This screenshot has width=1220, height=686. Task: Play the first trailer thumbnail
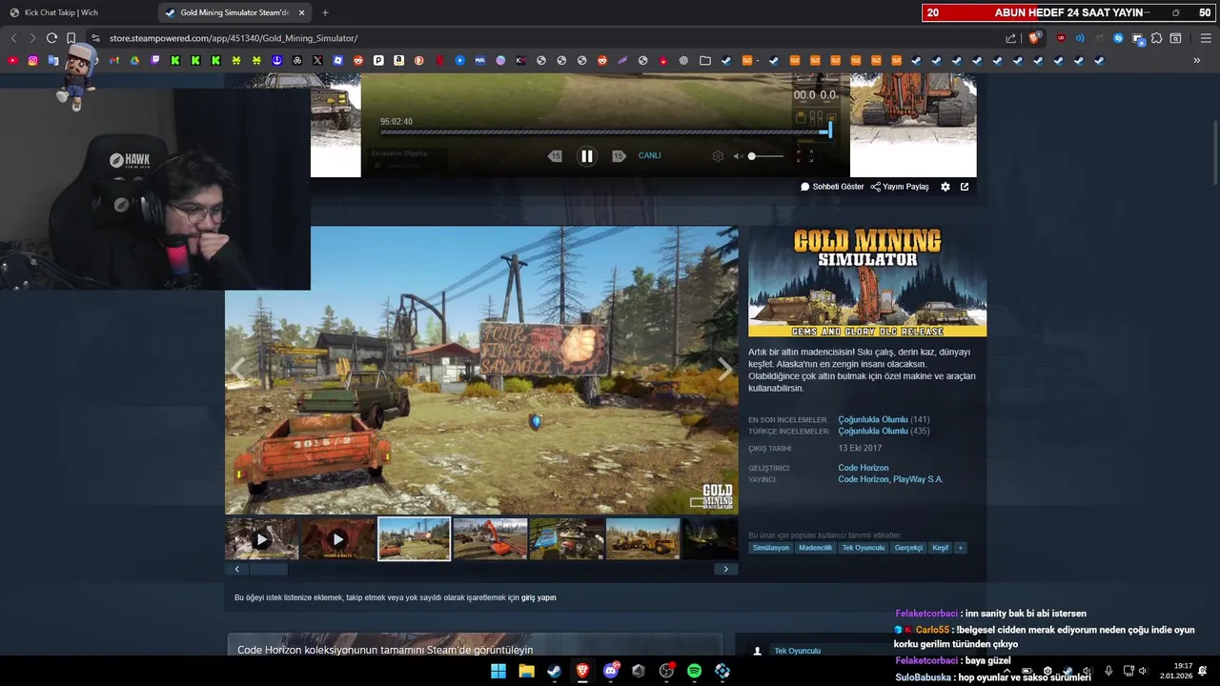pyautogui.click(x=262, y=539)
